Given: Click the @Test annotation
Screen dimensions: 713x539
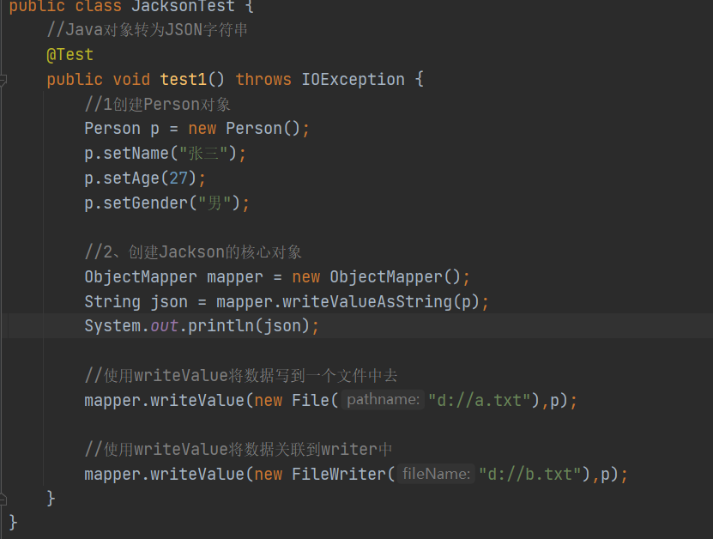Looking at the screenshot, I should [70, 55].
